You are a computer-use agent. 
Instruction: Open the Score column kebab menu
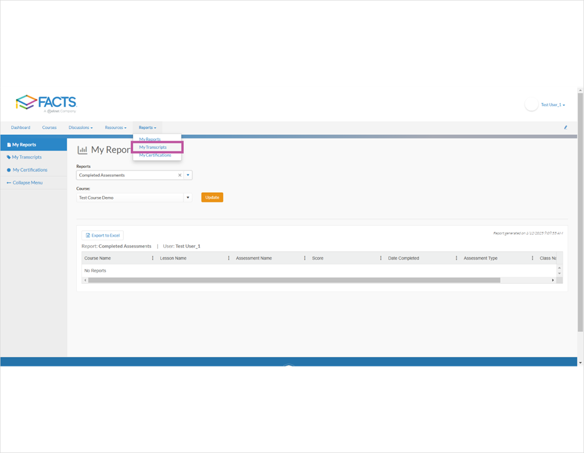(x=380, y=258)
